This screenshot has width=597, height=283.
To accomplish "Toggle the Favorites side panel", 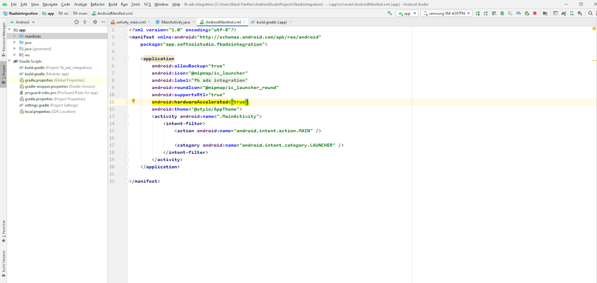I will click(x=4, y=231).
